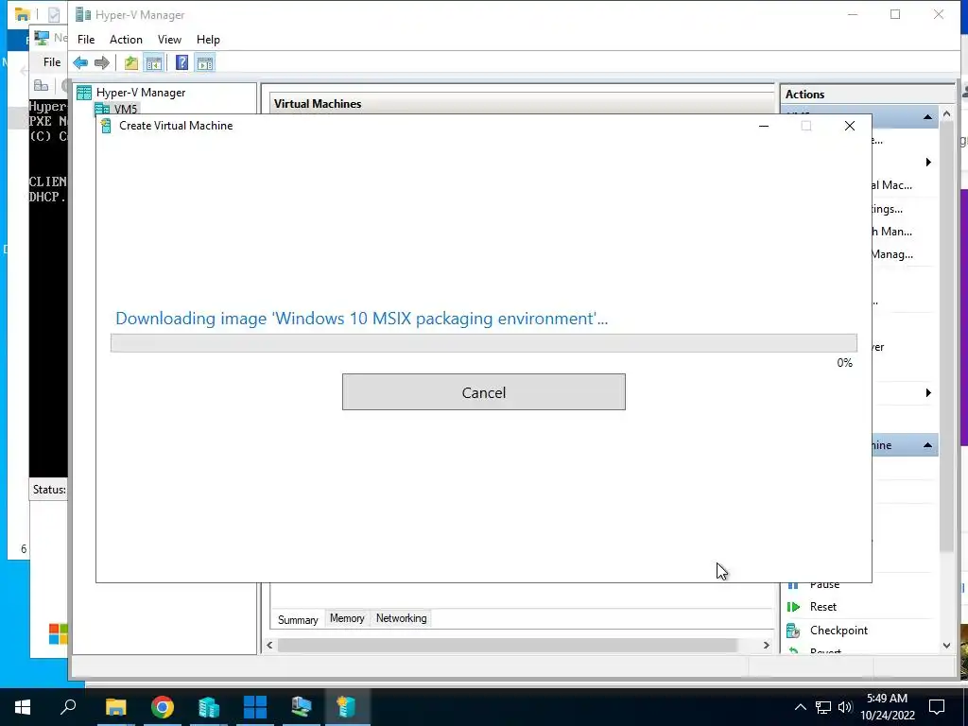Click the Reset action icon
The height and width of the screenshot is (726, 968).
tap(793, 607)
